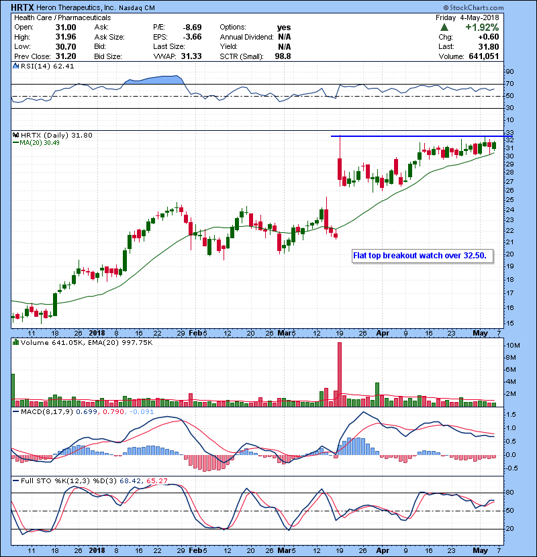Click the 10M label on volume scale

[514, 346]
